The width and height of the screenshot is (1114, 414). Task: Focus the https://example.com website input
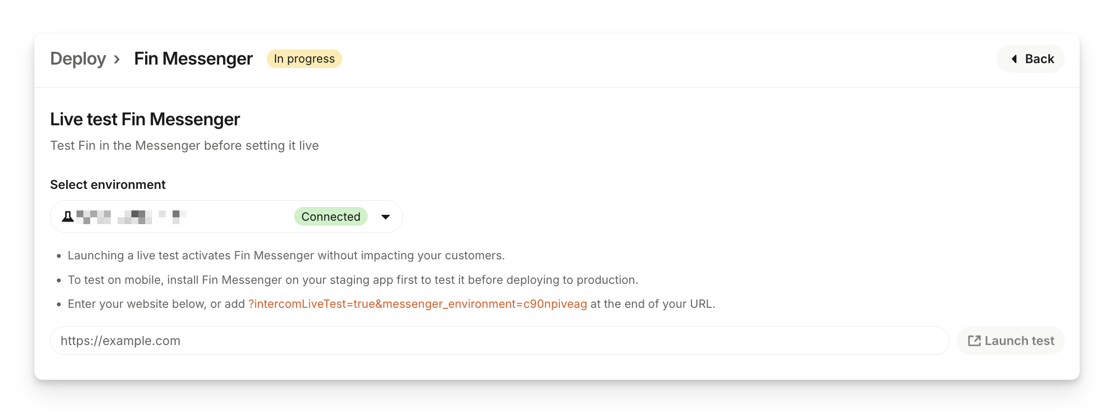499,341
